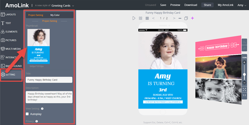Go to the previous page
The image size is (249, 125).
pyautogui.click(x=153, y=18)
